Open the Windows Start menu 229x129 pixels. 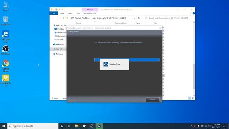[x=4, y=126]
